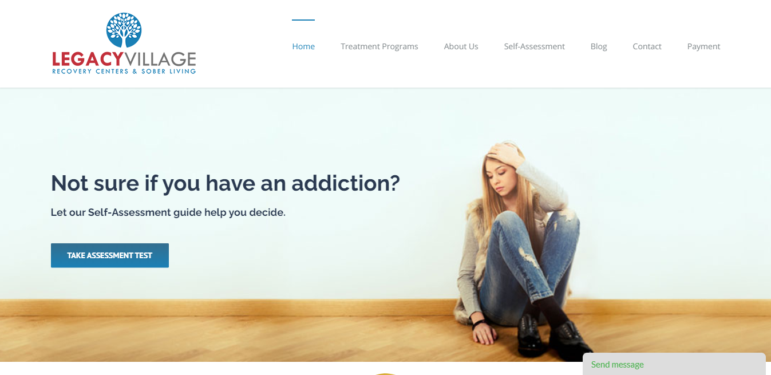Click the blue active indicator line above Home
Screen dimensions: 771x375
[x=303, y=20]
